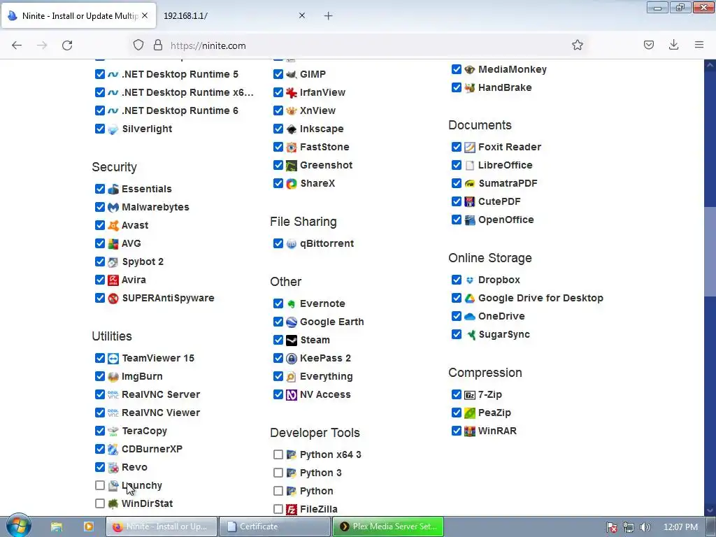
Task: Switch to the 192.168.1.1 tab
Action: tap(229, 16)
